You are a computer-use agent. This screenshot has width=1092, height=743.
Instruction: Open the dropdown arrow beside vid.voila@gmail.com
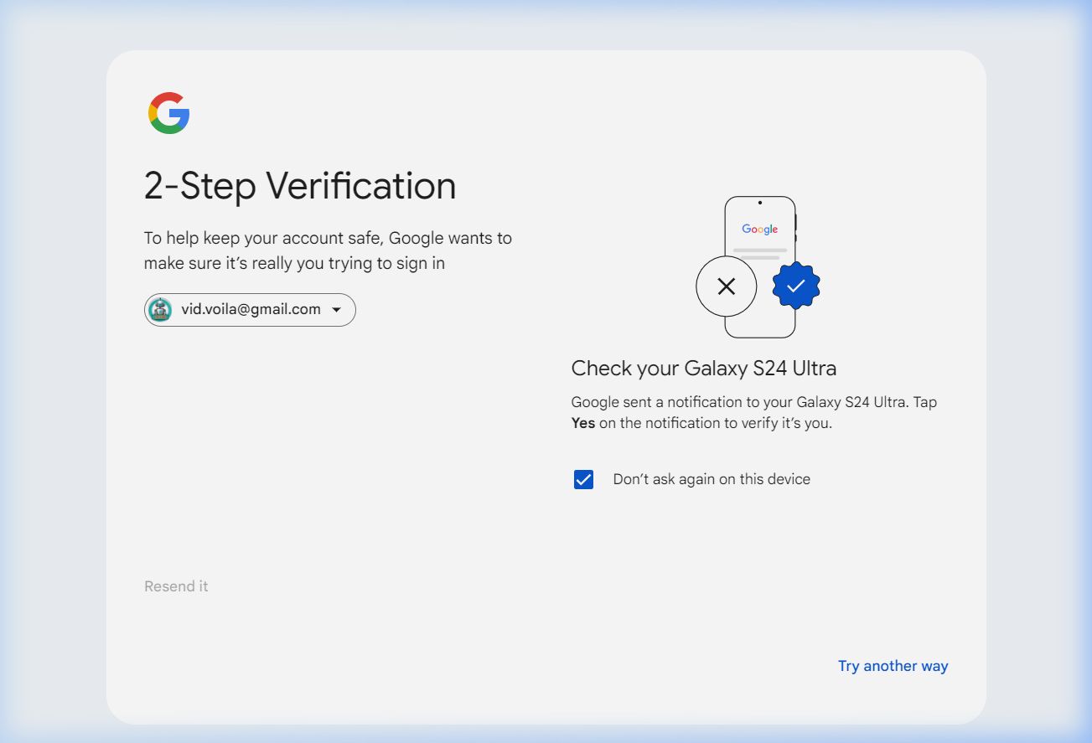[x=336, y=310]
